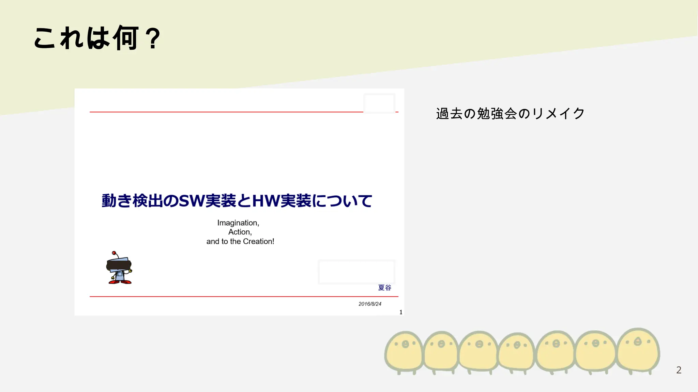This screenshot has width=698, height=392.
Task: Click the slide page number 2
Action: pos(679,370)
